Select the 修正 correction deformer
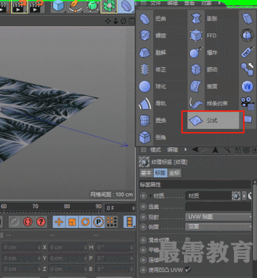 pos(152,70)
